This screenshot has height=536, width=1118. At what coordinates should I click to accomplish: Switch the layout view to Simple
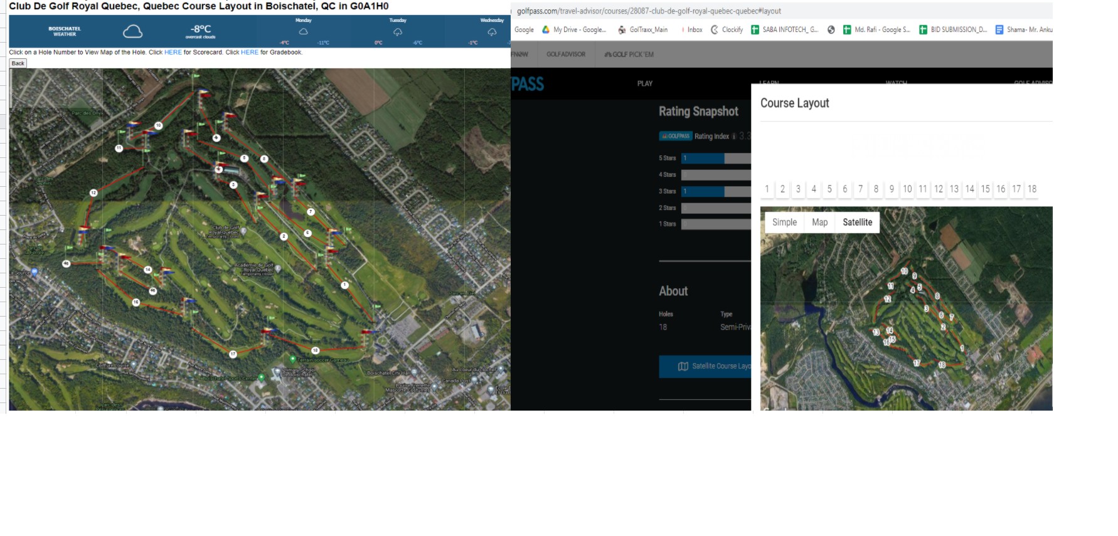click(x=784, y=223)
